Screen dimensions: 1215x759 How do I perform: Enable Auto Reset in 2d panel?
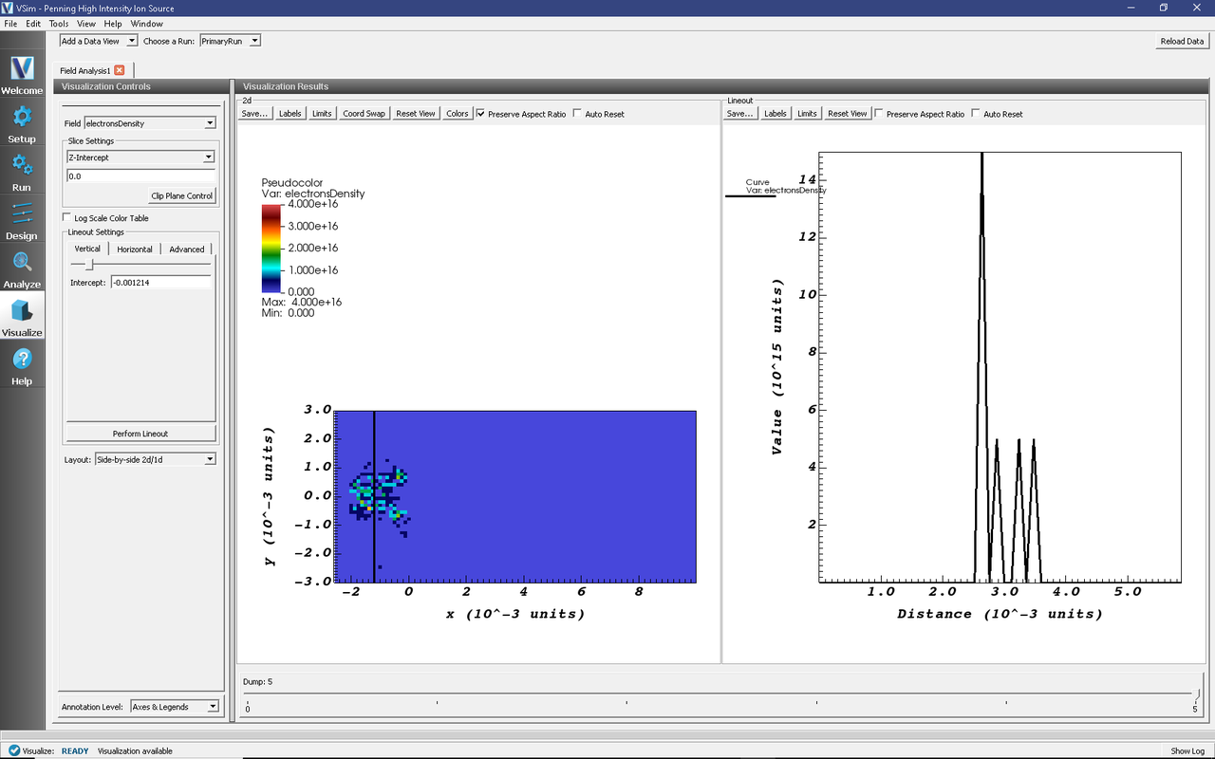point(577,114)
